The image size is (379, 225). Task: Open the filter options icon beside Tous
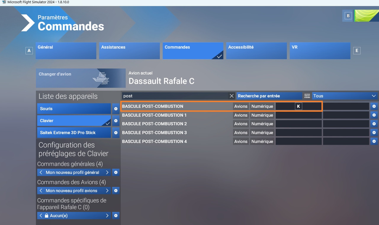(307, 96)
